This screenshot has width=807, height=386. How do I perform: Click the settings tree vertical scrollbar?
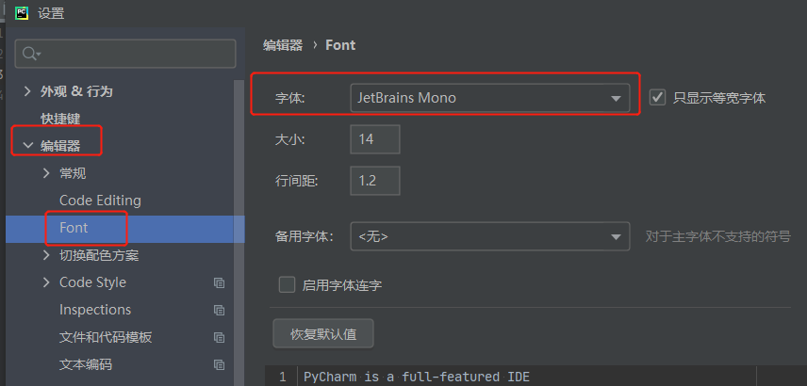pos(239,232)
